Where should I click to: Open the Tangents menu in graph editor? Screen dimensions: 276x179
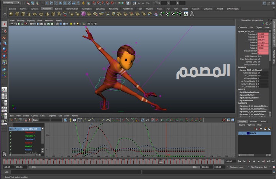point(51,116)
